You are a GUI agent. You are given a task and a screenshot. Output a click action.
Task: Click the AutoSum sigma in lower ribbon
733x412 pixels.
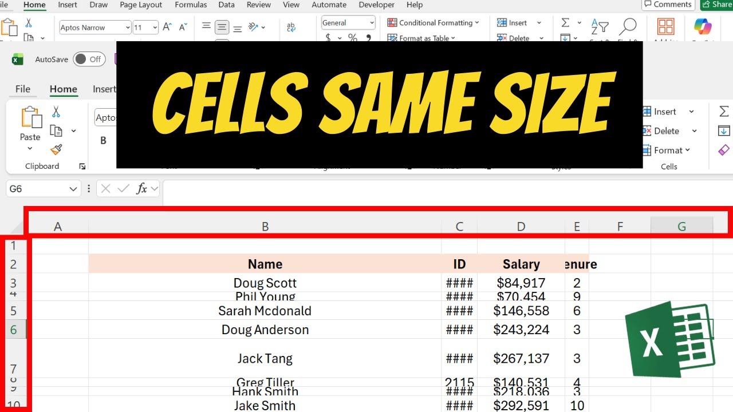click(724, 112)
